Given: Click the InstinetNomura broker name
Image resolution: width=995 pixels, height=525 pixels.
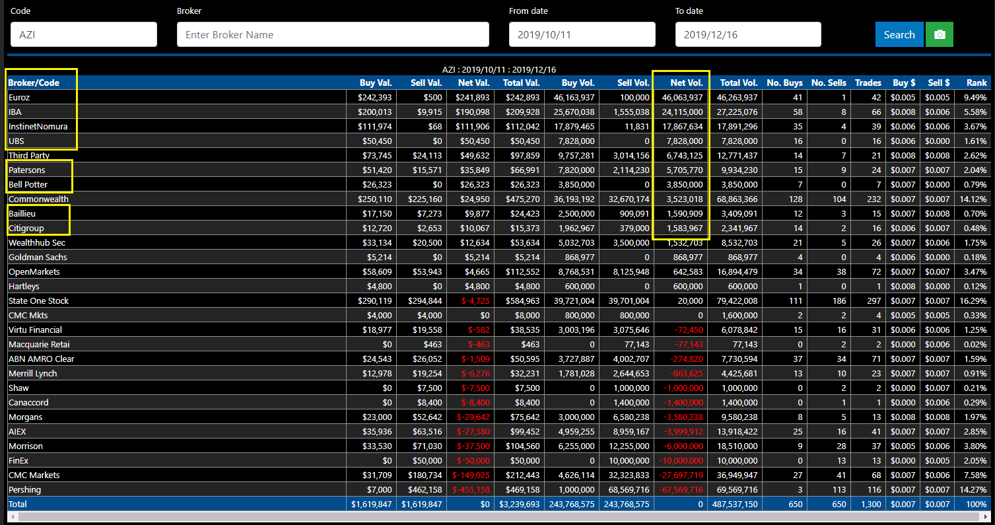Looking at the screenshot, I should 38,126.
